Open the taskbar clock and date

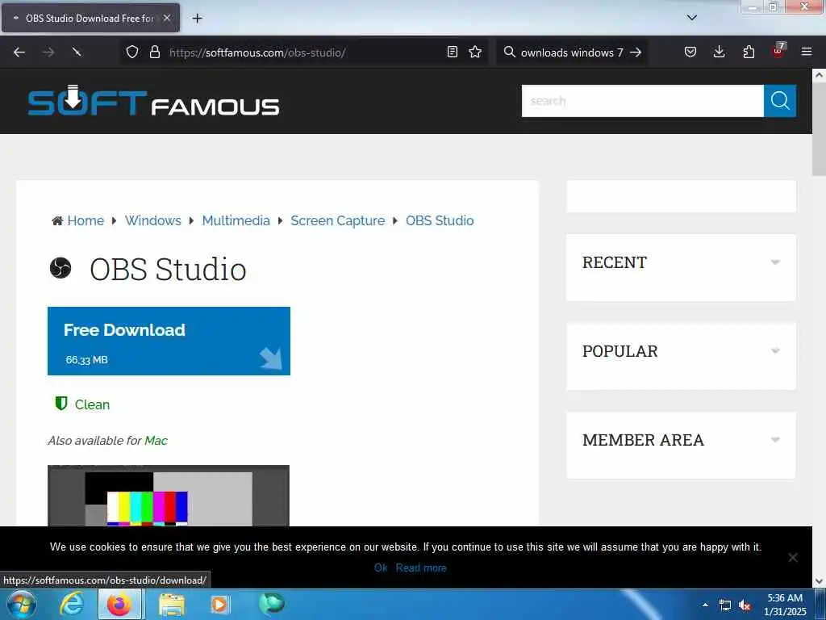pyautogui.click(x=785, y=605)
